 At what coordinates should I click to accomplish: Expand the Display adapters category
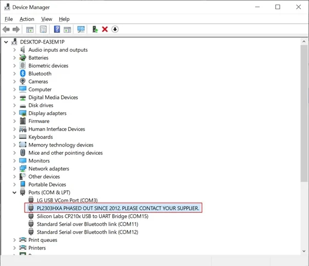(x=15, y=113)
